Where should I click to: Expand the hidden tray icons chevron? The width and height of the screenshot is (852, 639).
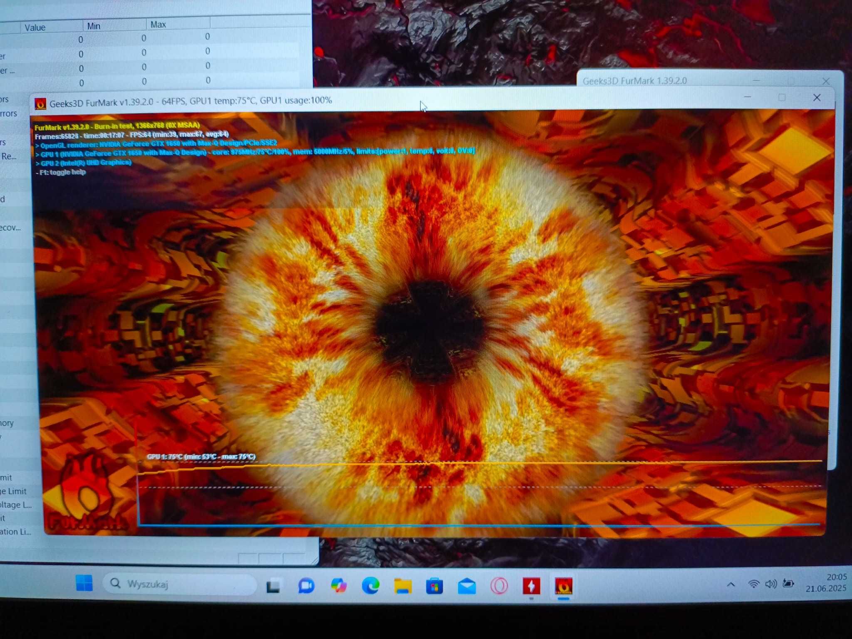tap(731, 584)
